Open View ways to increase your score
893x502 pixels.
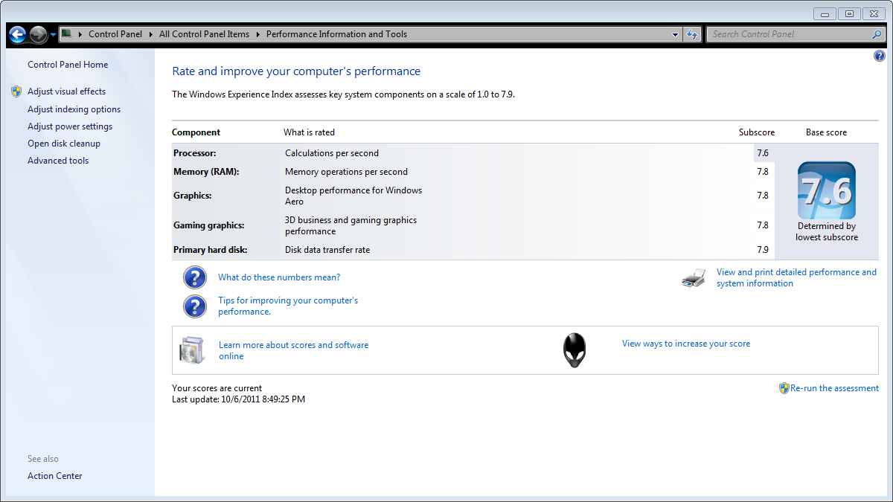click(x=686, y=344)
